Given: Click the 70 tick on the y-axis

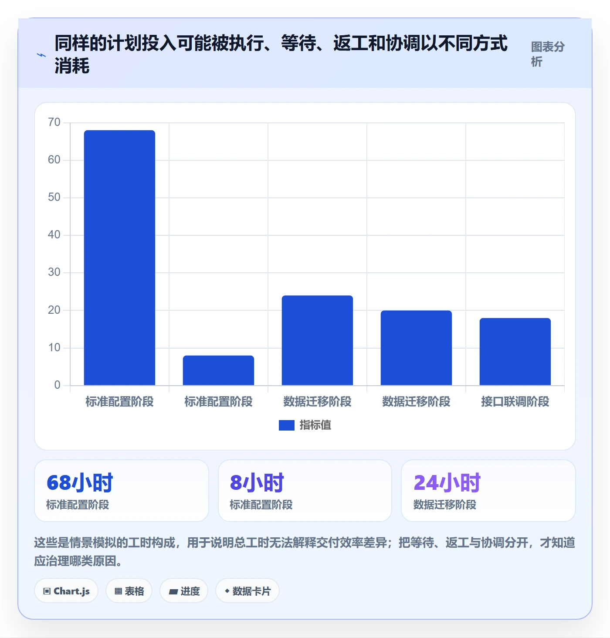Looking at the screenshot, I should 54,122.
